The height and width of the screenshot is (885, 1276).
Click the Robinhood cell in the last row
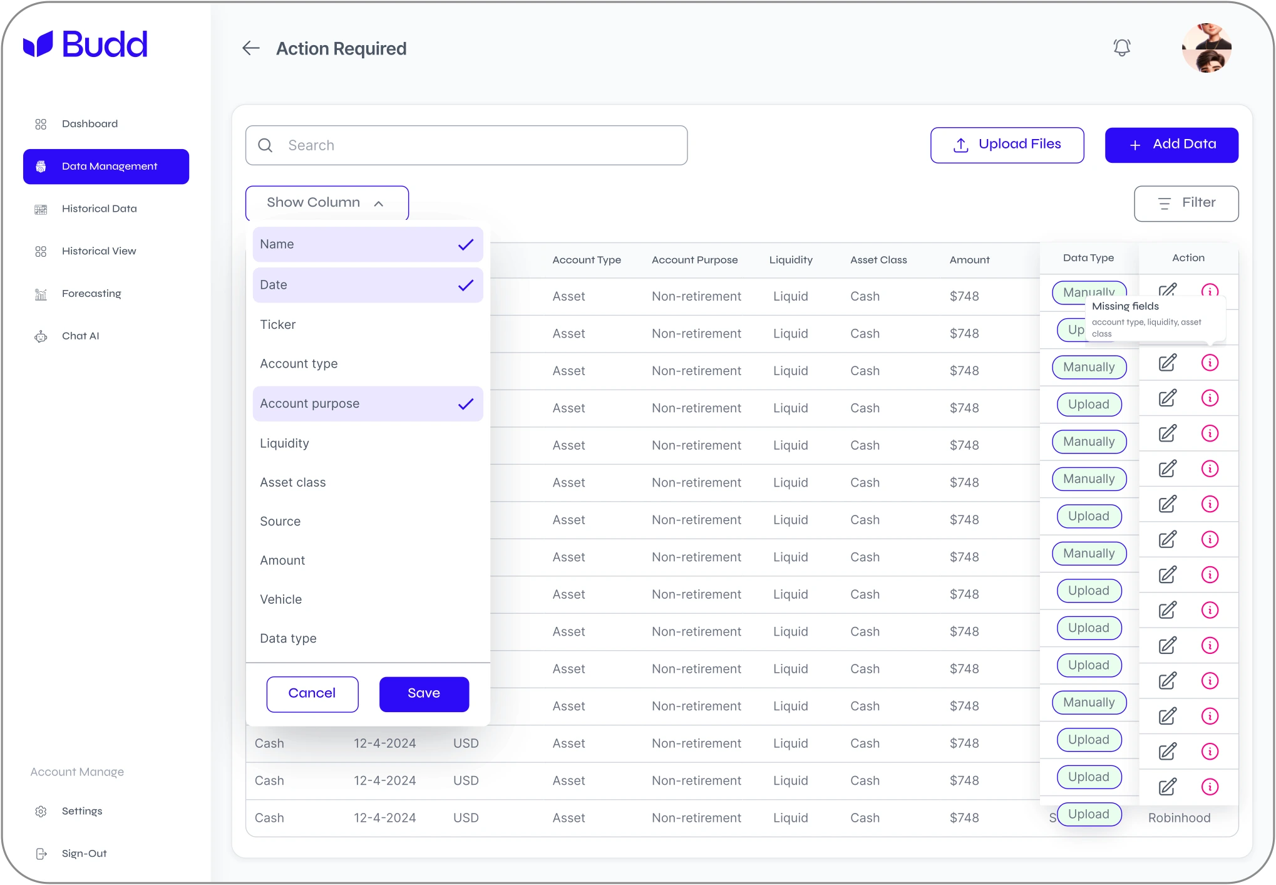tap(1179, 818)
